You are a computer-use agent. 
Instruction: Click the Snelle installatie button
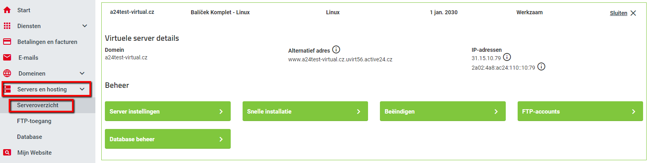(305, 111)
